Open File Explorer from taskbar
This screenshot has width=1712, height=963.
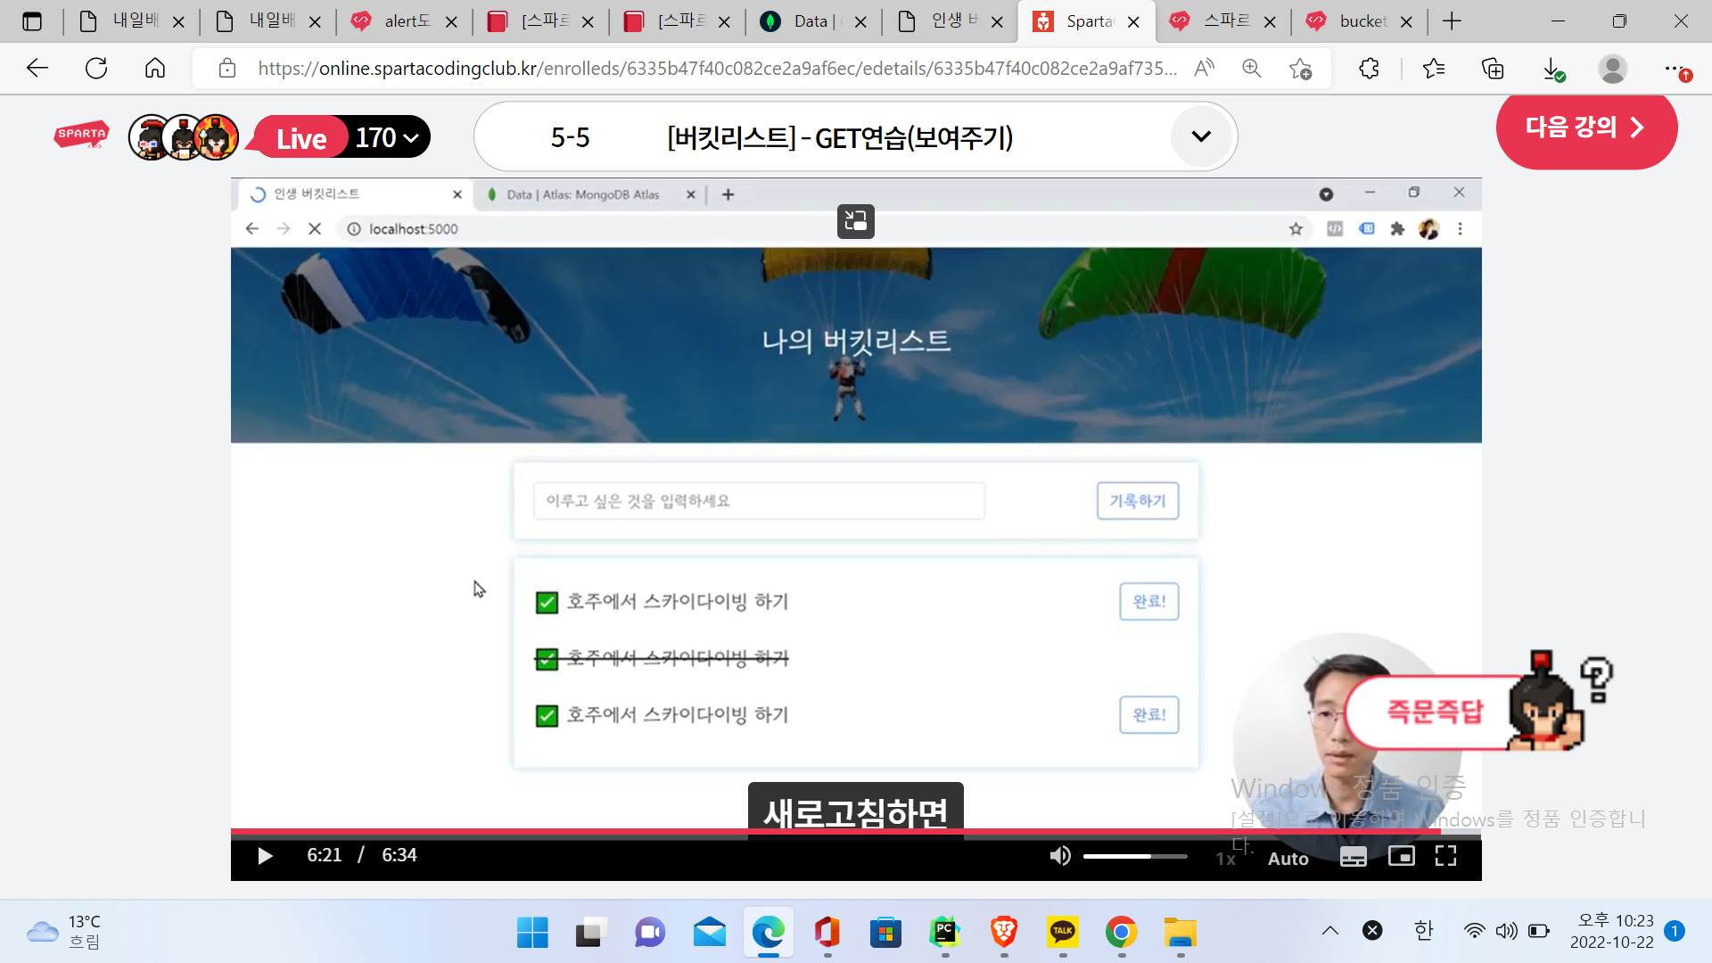pos(1180,933)
